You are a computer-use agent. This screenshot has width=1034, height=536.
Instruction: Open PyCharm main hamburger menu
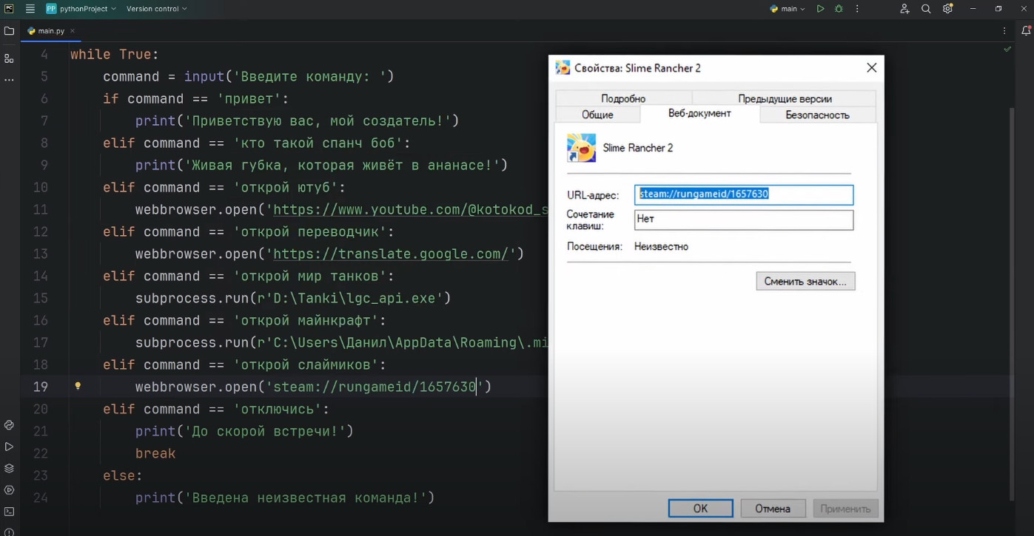[x=30, y=9]
